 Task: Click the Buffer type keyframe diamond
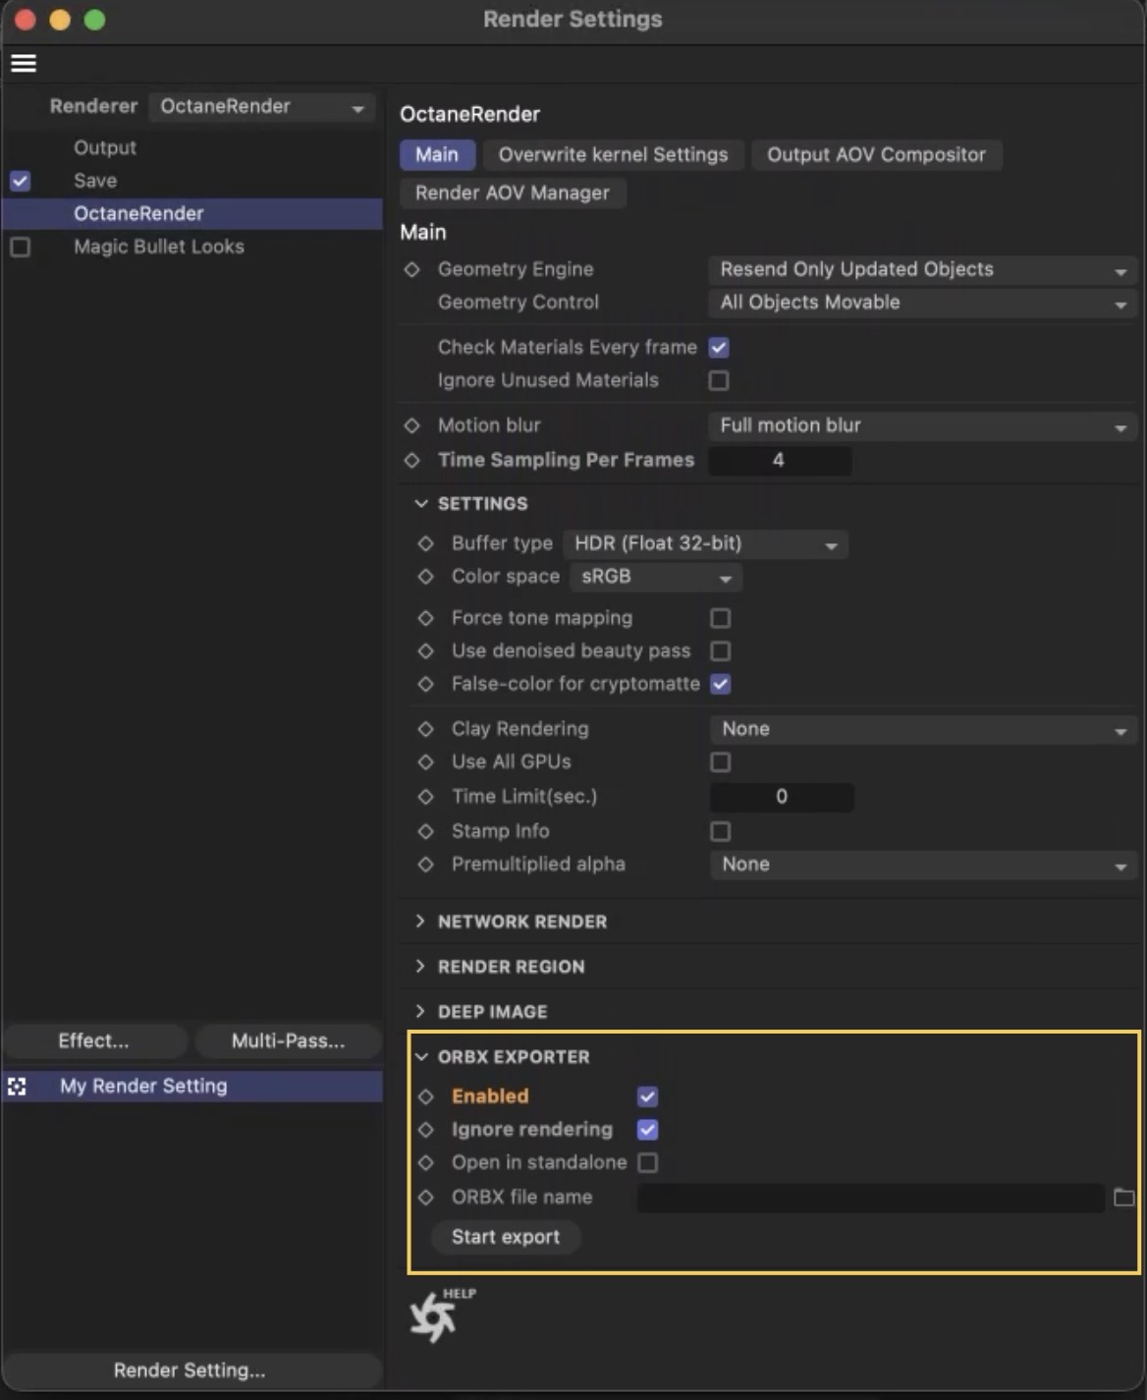coord(426,543)
